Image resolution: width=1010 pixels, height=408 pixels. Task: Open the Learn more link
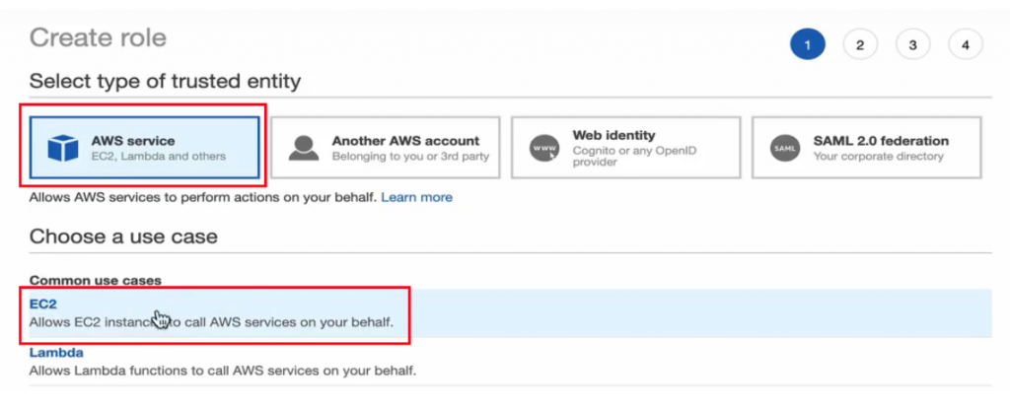416,197
